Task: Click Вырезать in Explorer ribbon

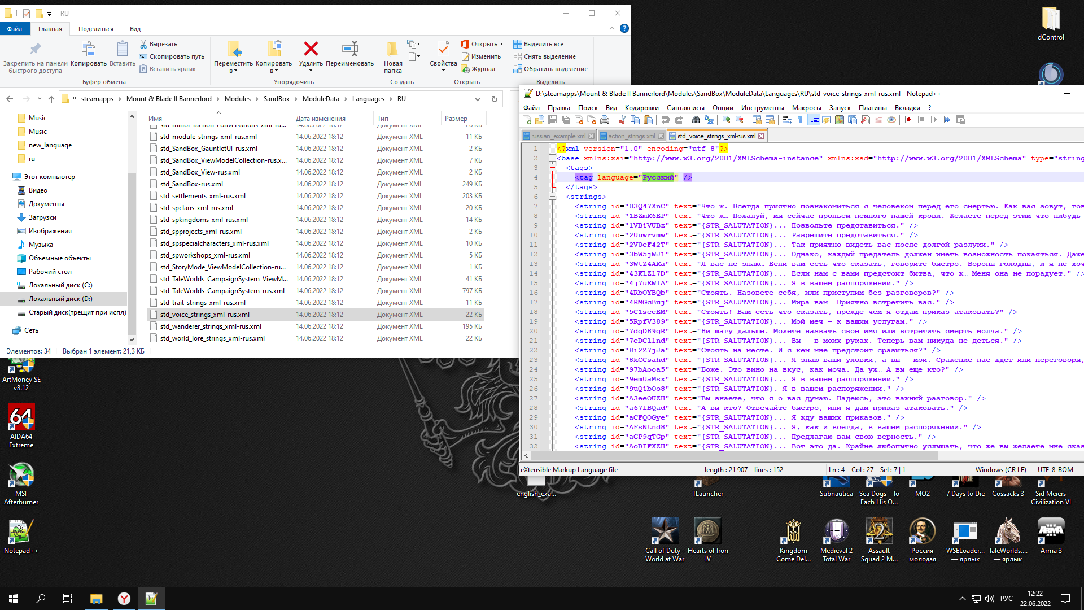Action: 158,44
